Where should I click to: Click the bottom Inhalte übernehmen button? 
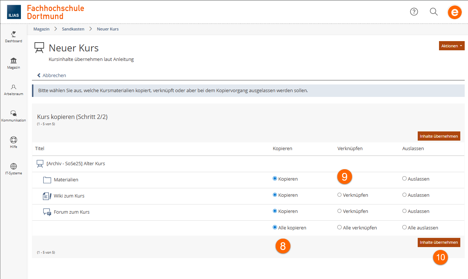[439, 242]
